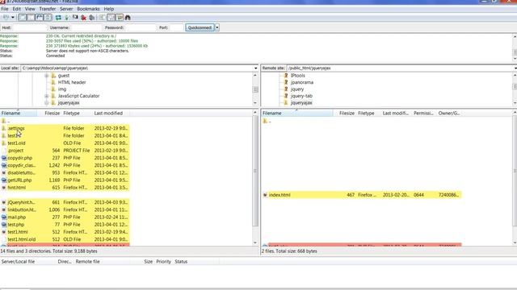Open Local site path dropdown
Viewport: 517px width, 290px height.
click(255, 68)
